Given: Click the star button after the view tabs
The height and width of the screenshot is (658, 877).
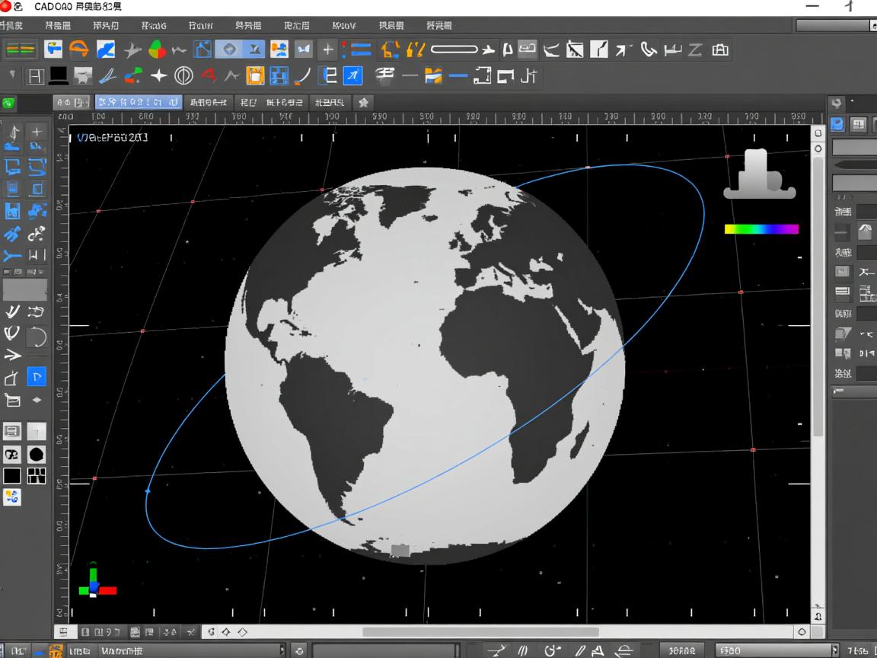Looking at the screenshot, I should 363,102.
